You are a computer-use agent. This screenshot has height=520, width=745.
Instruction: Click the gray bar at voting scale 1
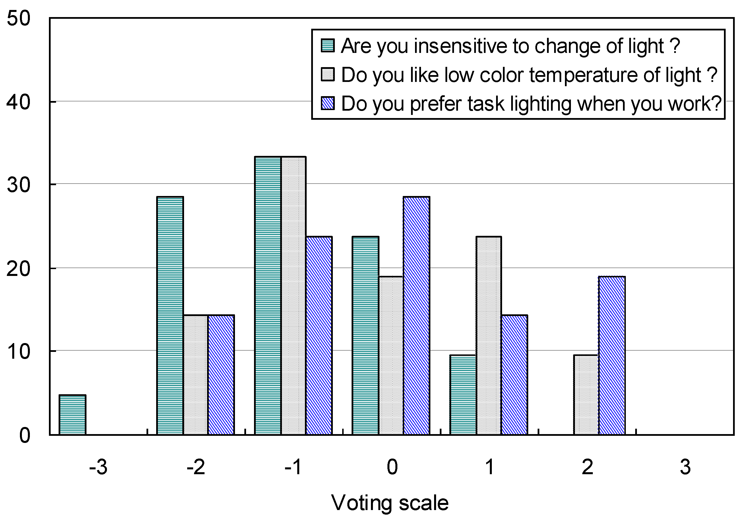(489, 335)
